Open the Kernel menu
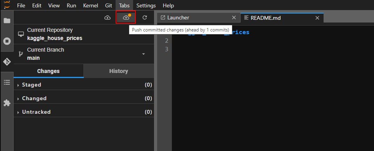Screen dimensions: 374x151 click(91, 5)
